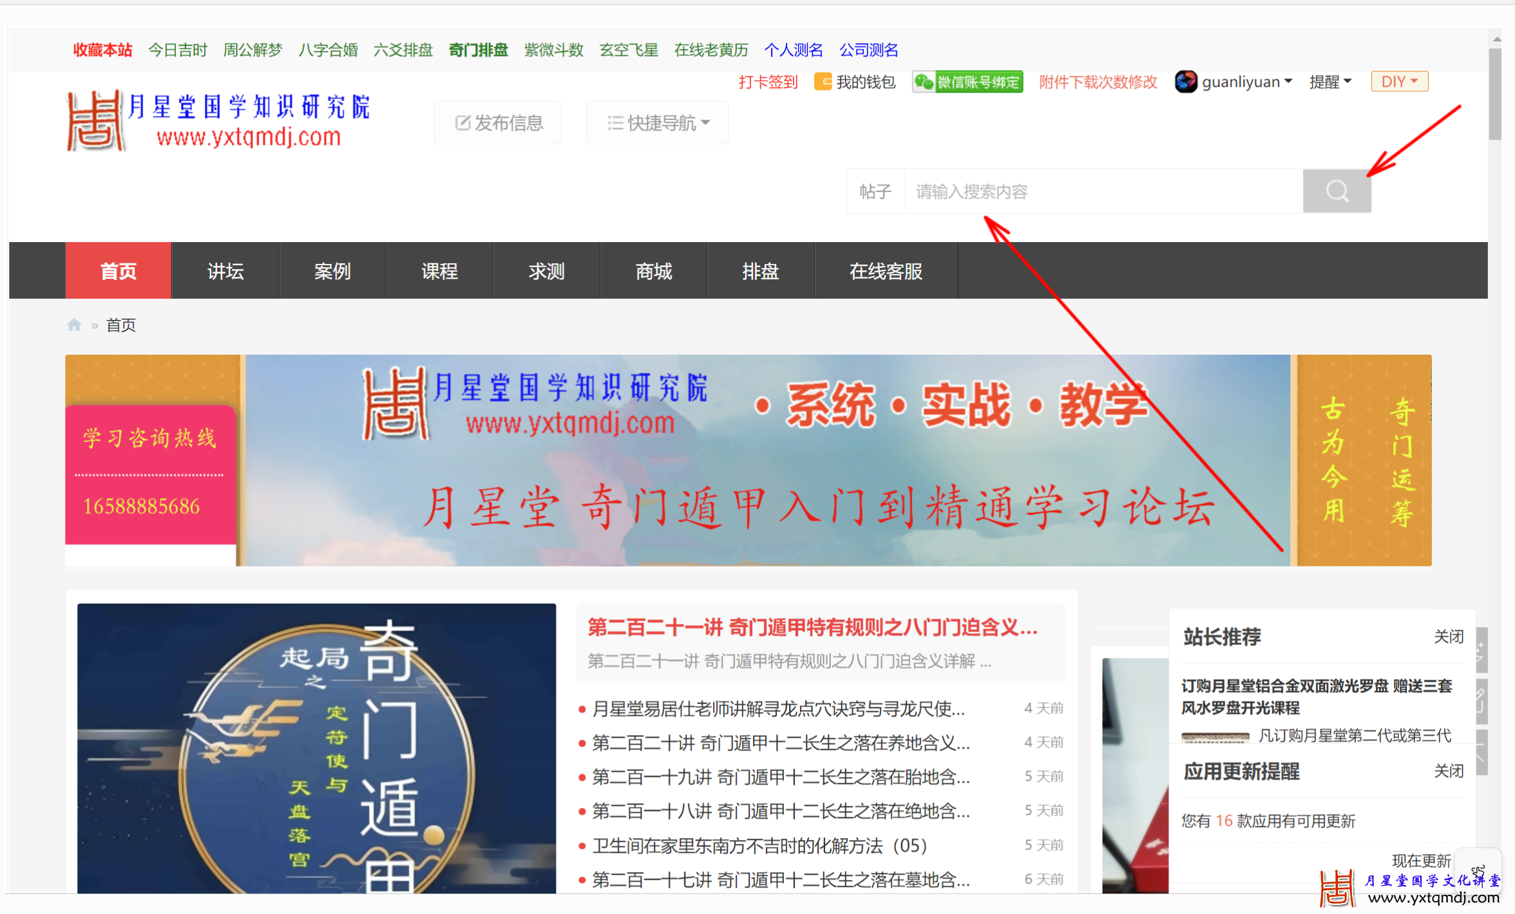Open the 个人测名 link
The image size is (1515, 914).
pyautogui.click(x=794, y=50)
